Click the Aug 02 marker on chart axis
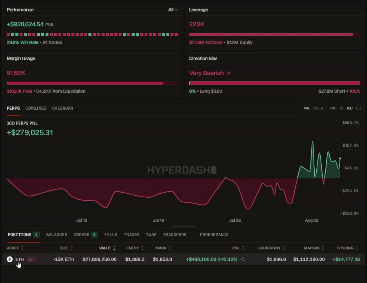The image size is (367, 283). click(312, 220)
